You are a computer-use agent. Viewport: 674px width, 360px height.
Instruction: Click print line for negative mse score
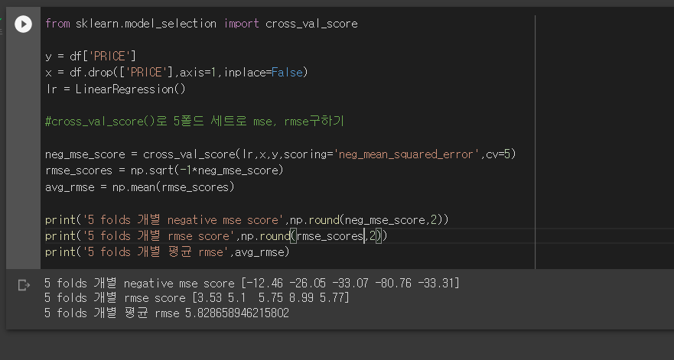tap(247, 220)
